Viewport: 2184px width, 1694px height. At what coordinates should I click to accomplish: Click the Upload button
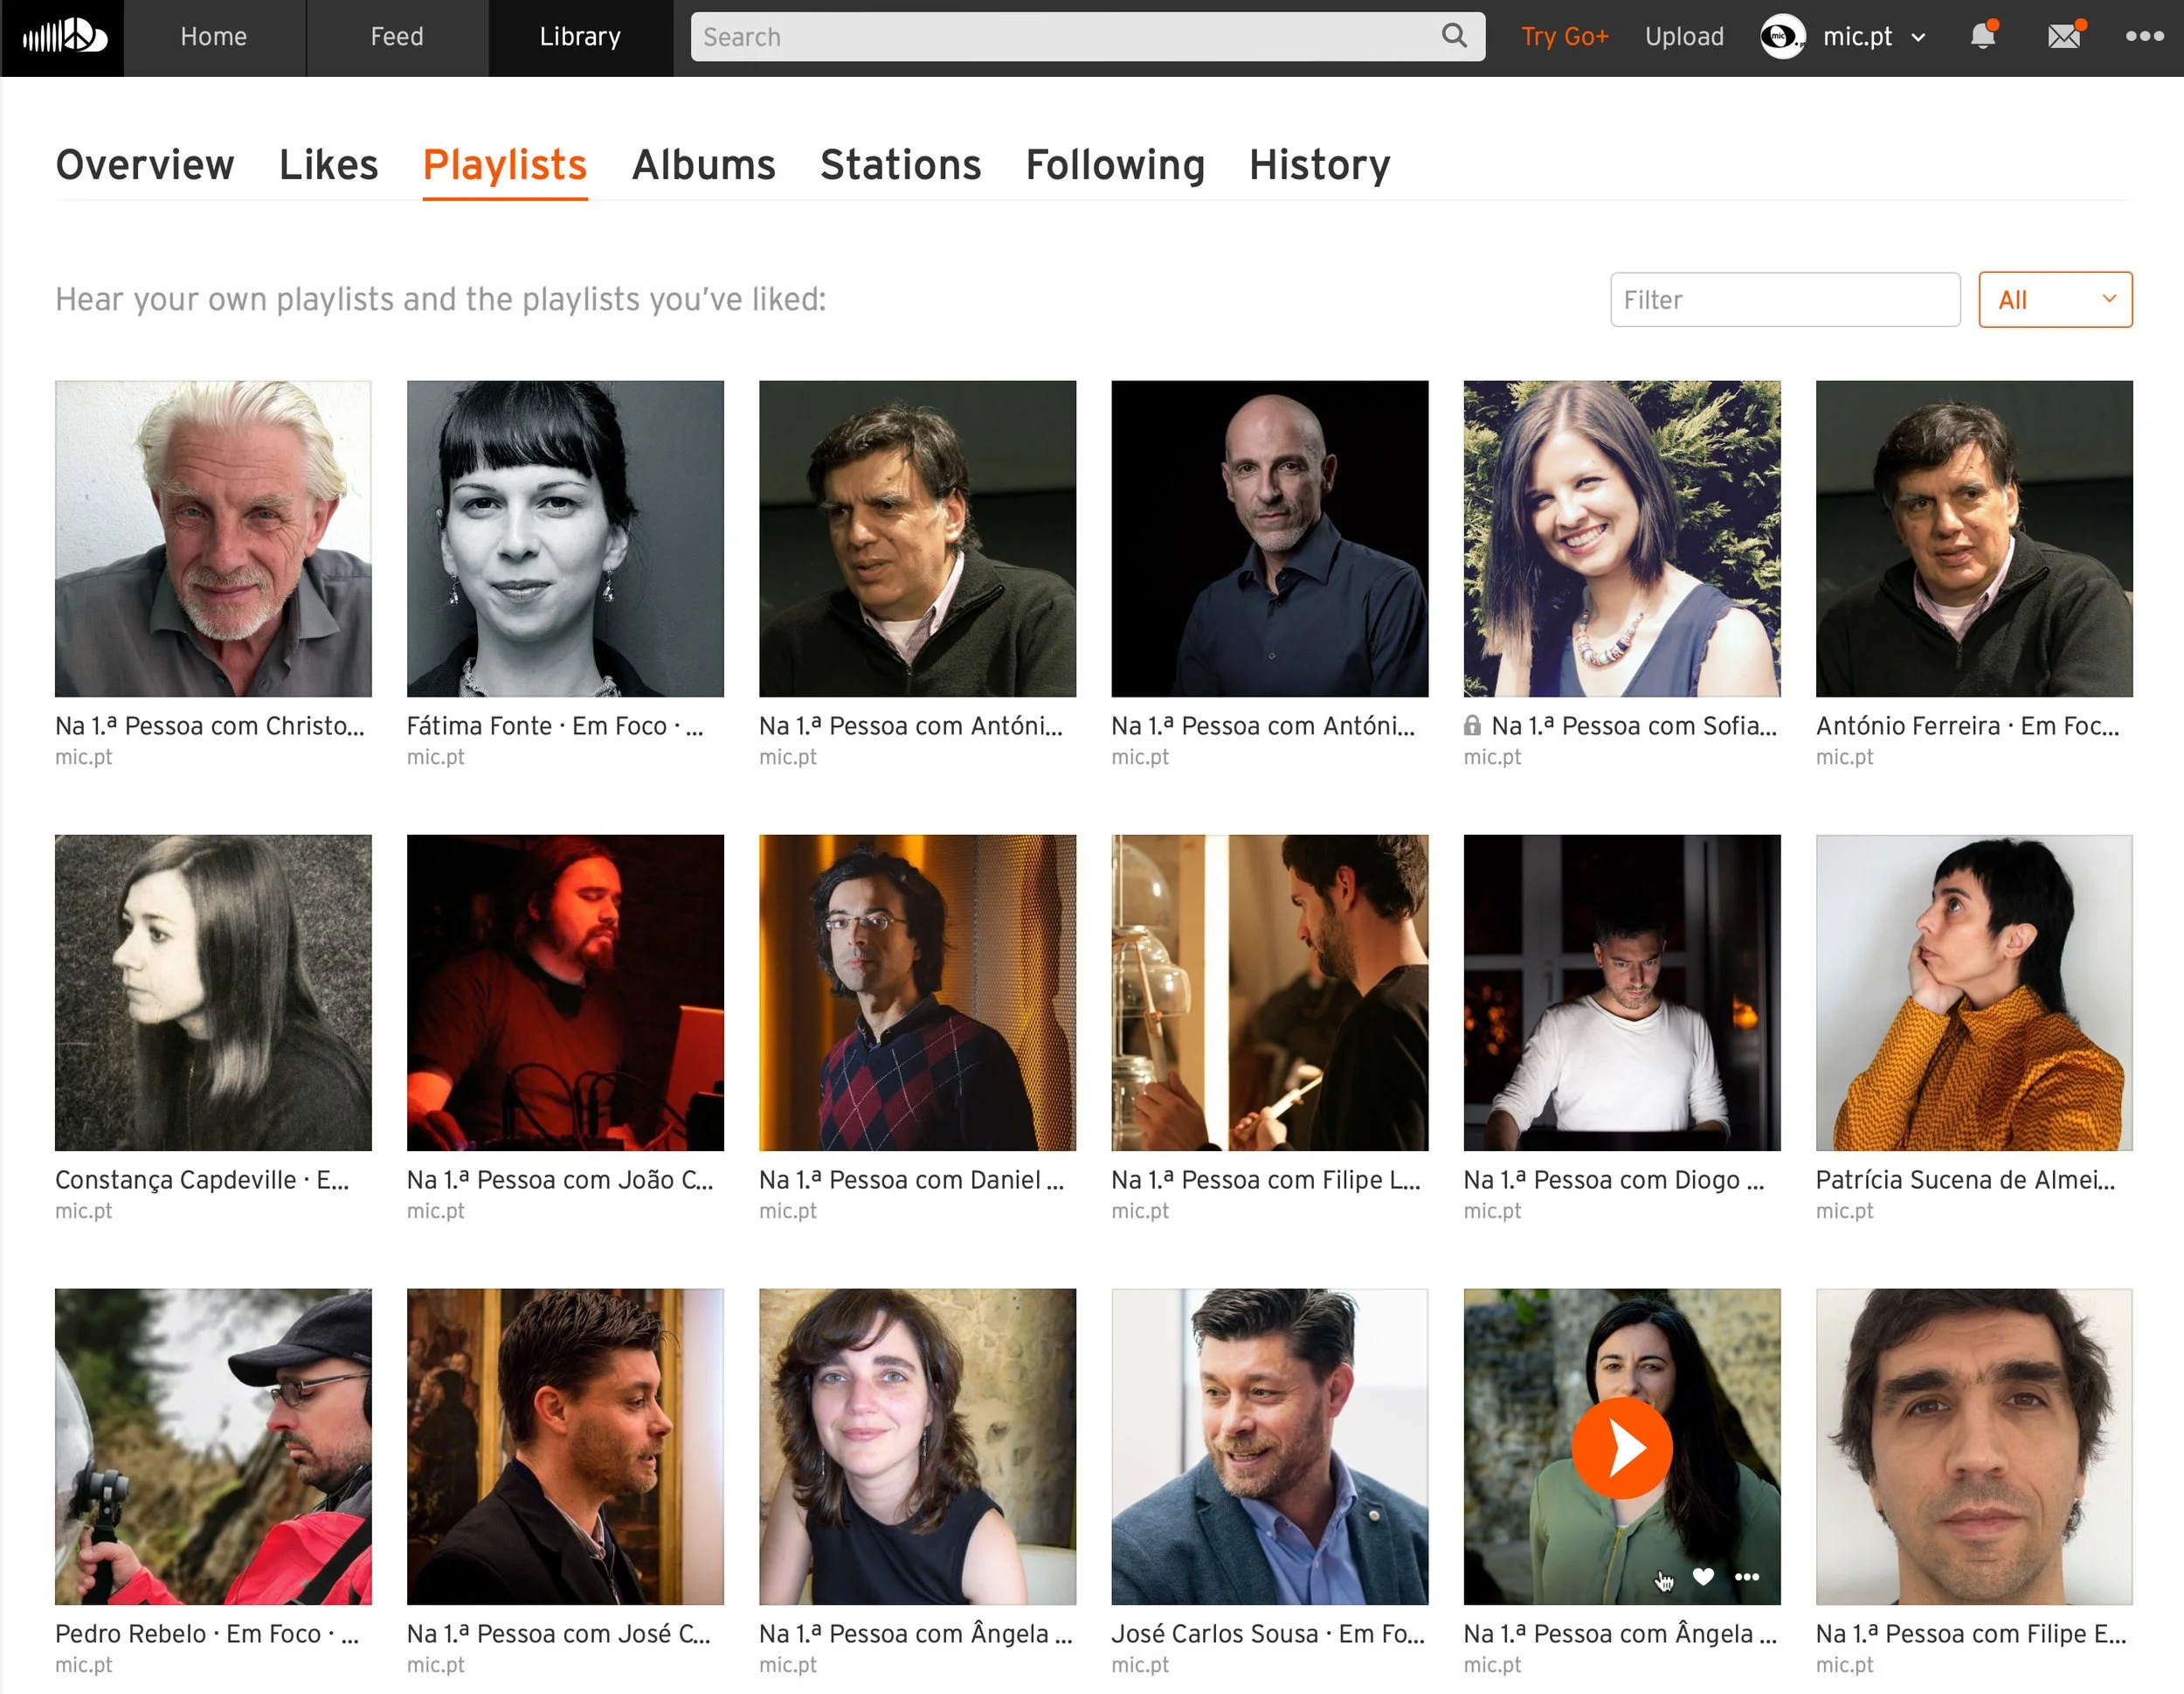[x=1684, y=37]
